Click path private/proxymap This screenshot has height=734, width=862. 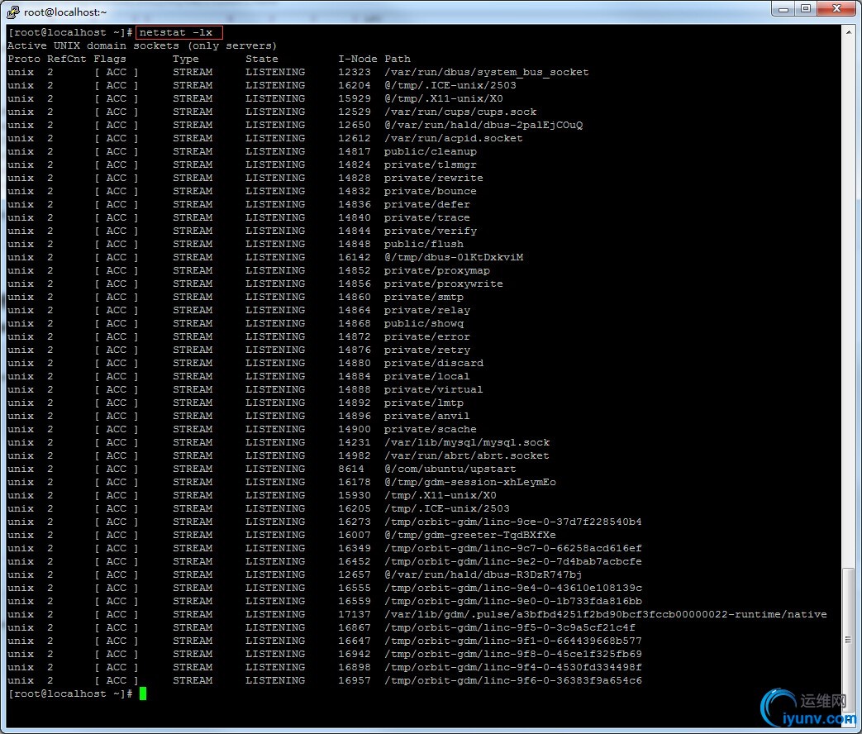pyautogui.click(x=437, y=270)
